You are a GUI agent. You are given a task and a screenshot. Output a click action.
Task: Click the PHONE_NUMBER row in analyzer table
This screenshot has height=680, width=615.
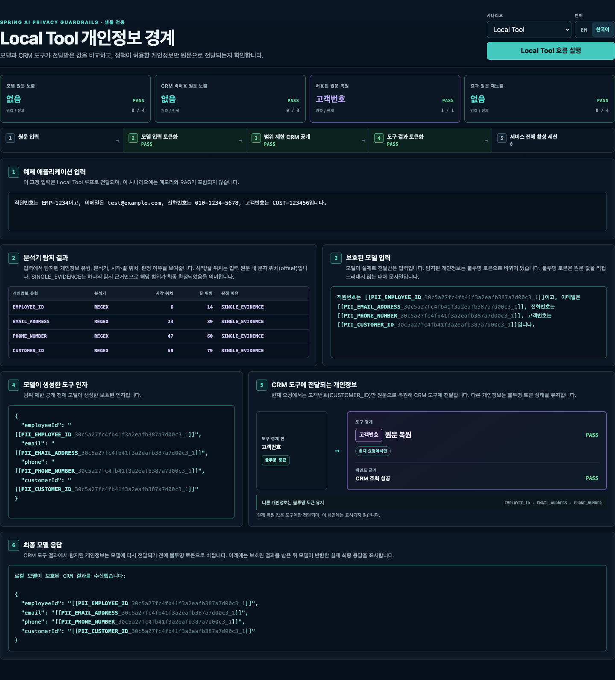coord(158,336)
